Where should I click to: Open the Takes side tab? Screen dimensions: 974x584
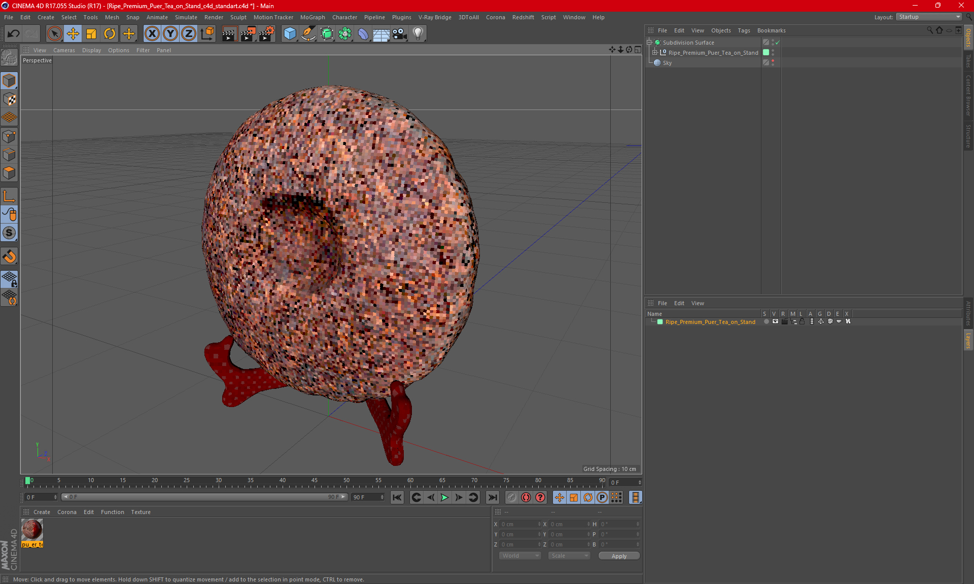(968, 61)
